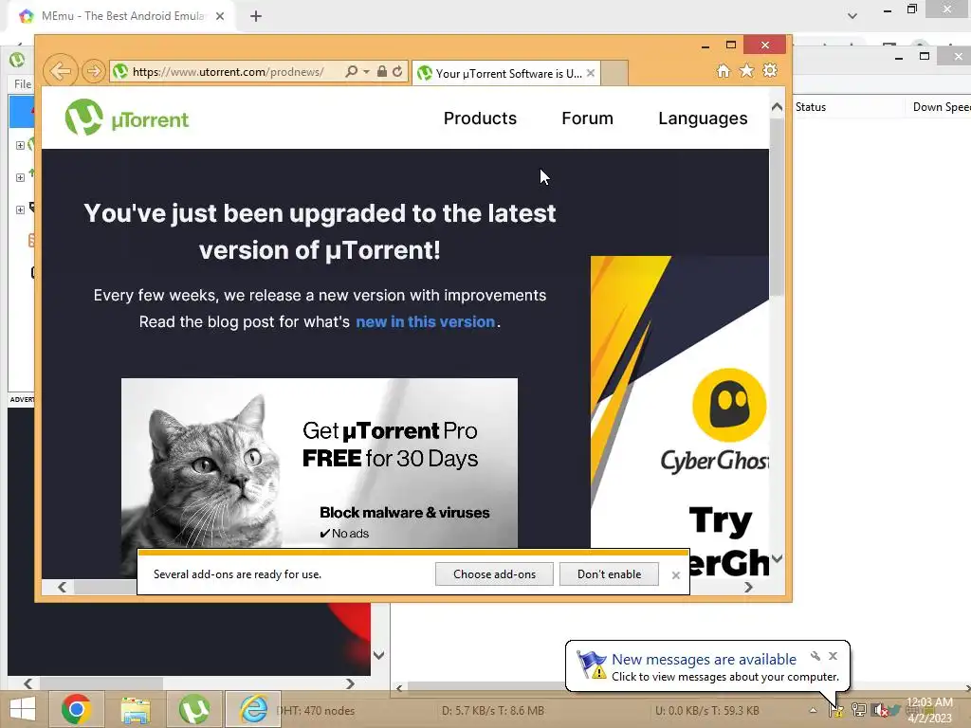Select the MEmu Android Emulator browser tab
This screenshot has height=728, width=971.
[121, 16]
